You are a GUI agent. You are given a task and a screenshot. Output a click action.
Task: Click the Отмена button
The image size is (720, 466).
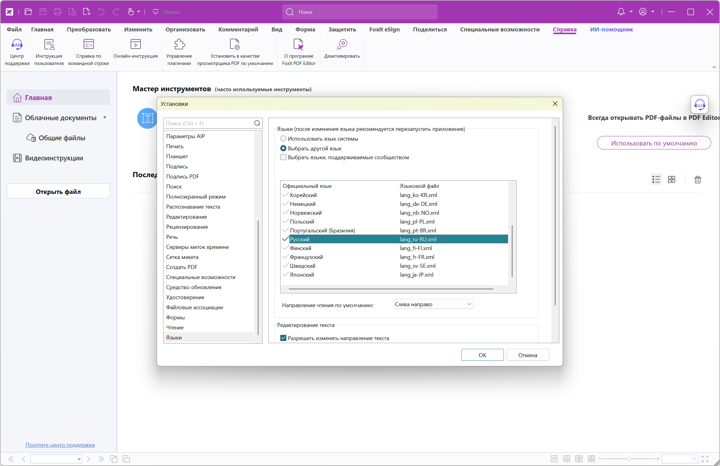(x=528, y=355)
